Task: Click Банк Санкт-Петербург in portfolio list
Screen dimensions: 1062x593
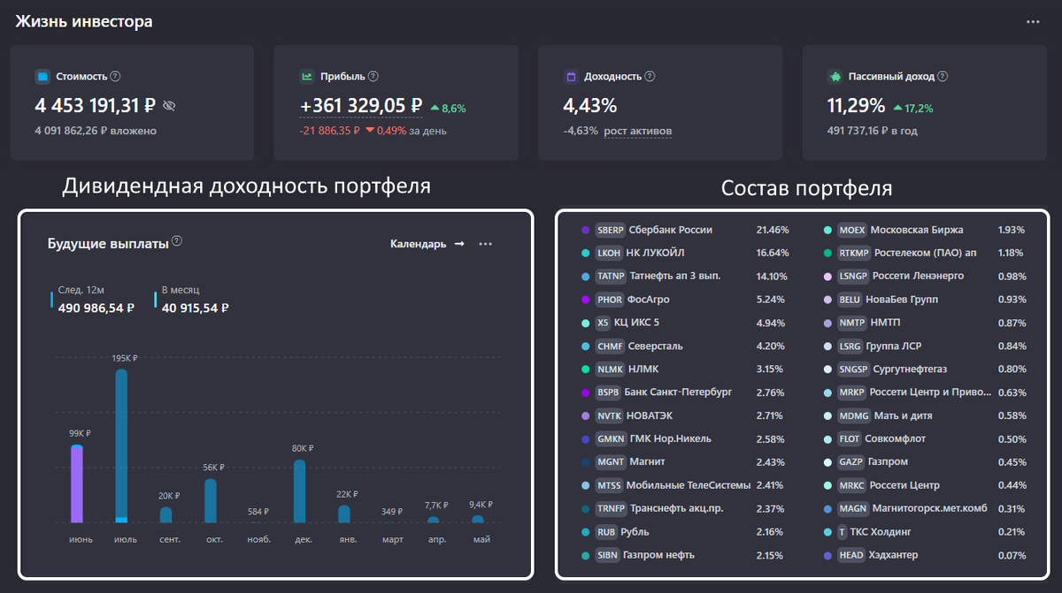Action: (678, 392)
